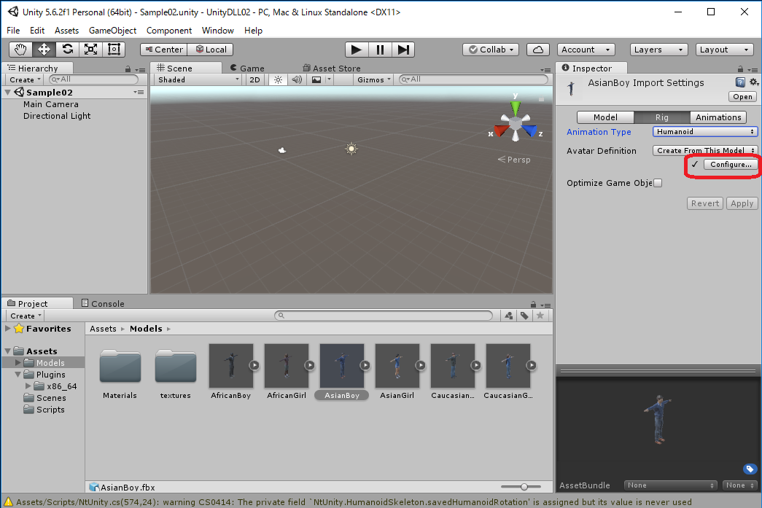Open the GameObject menu
762x508 pixels.
click(x=112, y=31)
